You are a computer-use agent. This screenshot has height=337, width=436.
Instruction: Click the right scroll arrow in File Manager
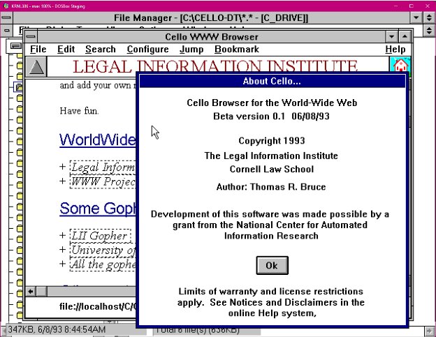tap(429, 331)
